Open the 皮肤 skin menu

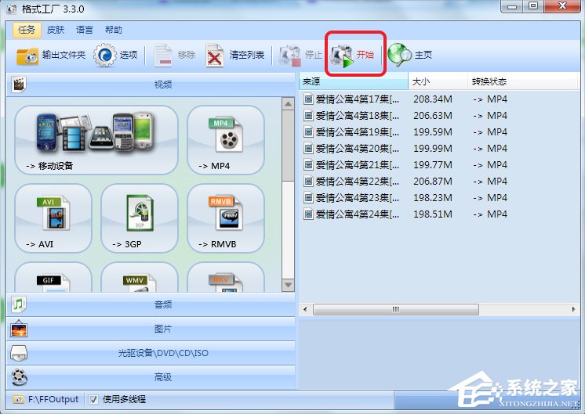coord(56,31)
